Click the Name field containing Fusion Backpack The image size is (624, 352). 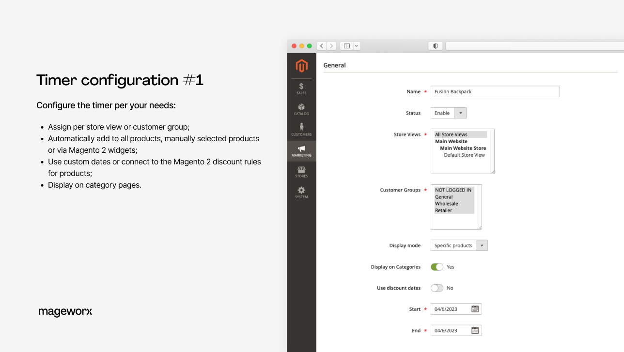tap(495, 91)
